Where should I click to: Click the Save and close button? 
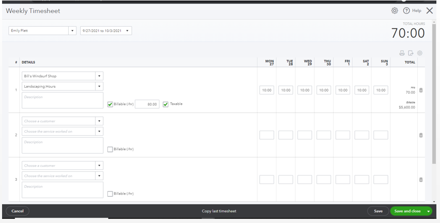407,211
